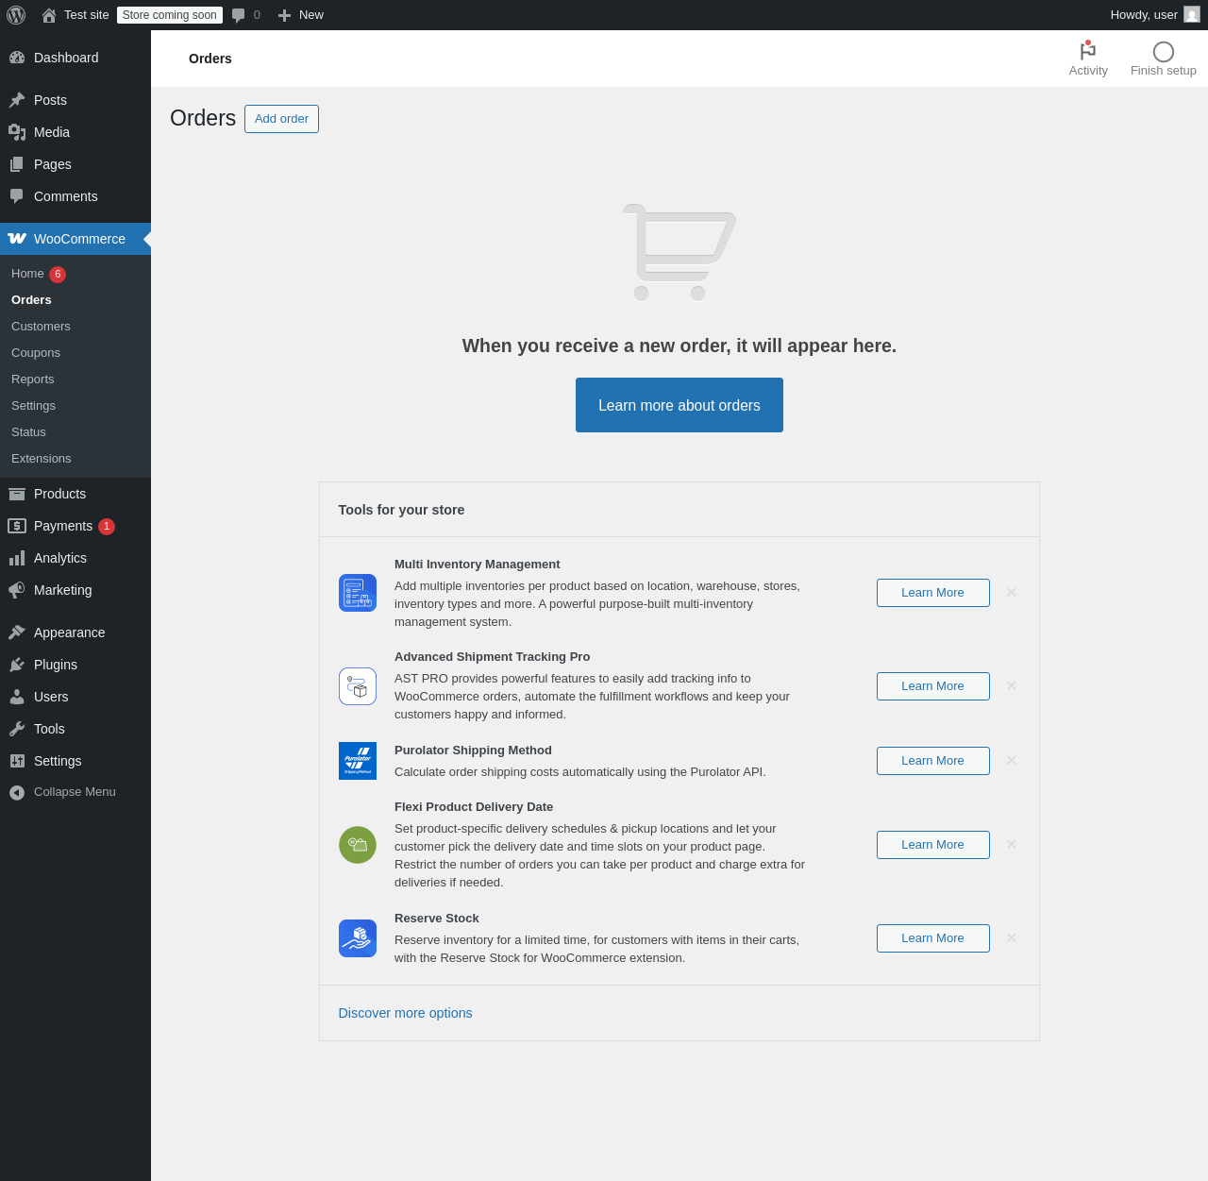Dismiss the Advanced Shipment Tracking Pro suggestion
Viewport: 1208px width, 1181px height.
pos(1011,686)
